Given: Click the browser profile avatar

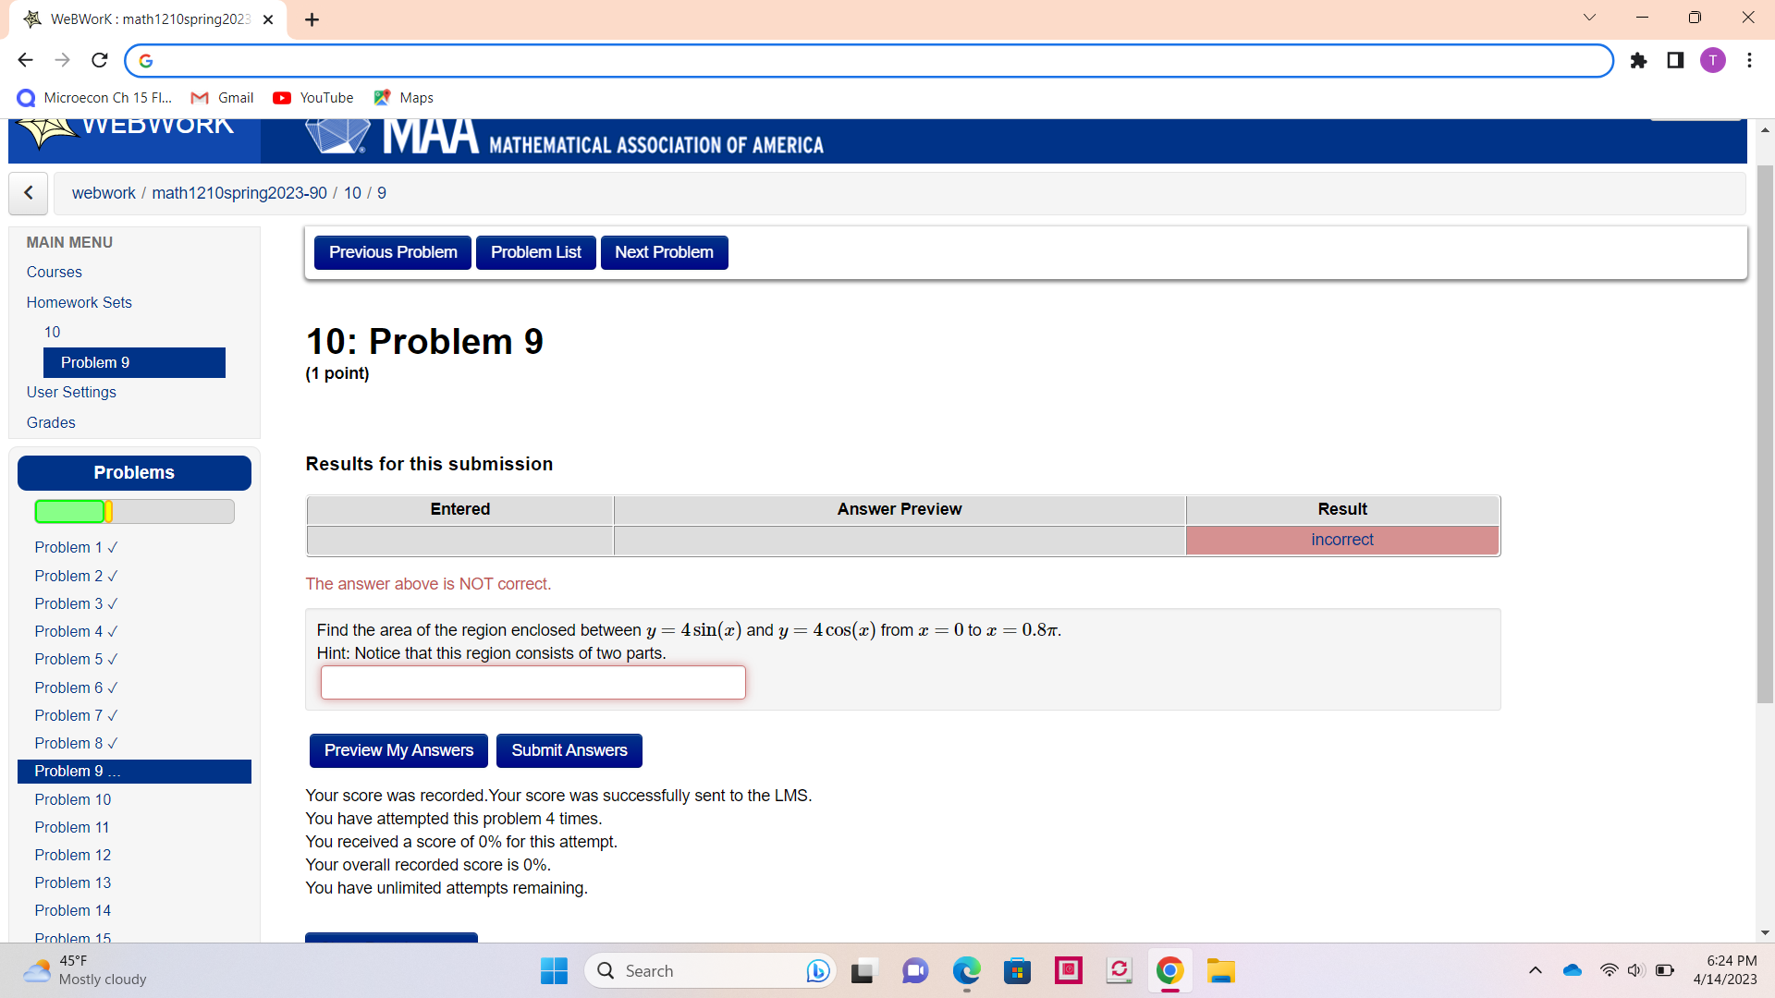Looking at the screenshot, I should tap(1713, 60).
